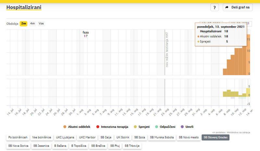Click the Deli graf na share button
Screen dimensions: 260x151
238,7
